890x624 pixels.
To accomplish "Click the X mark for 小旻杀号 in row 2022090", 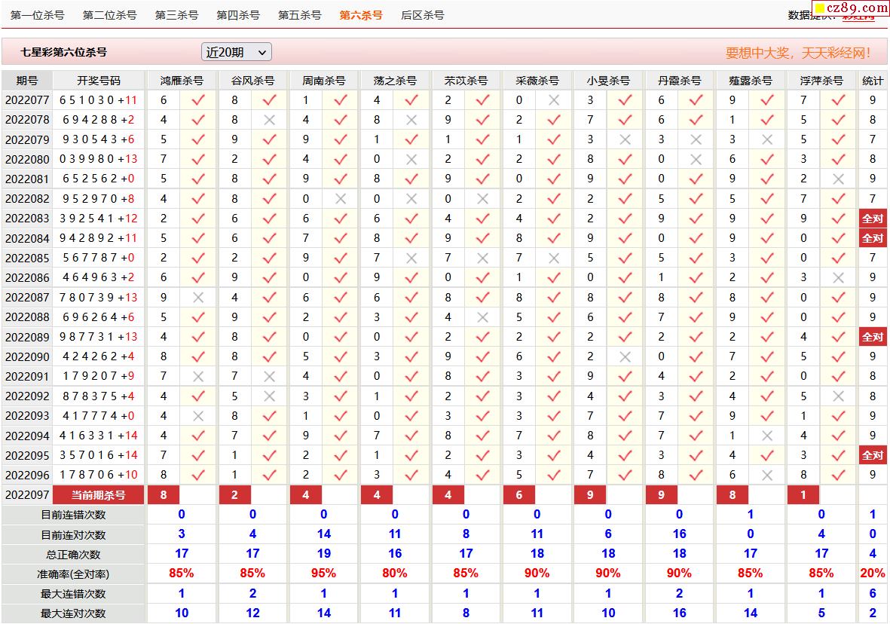I will pos(625,356).
